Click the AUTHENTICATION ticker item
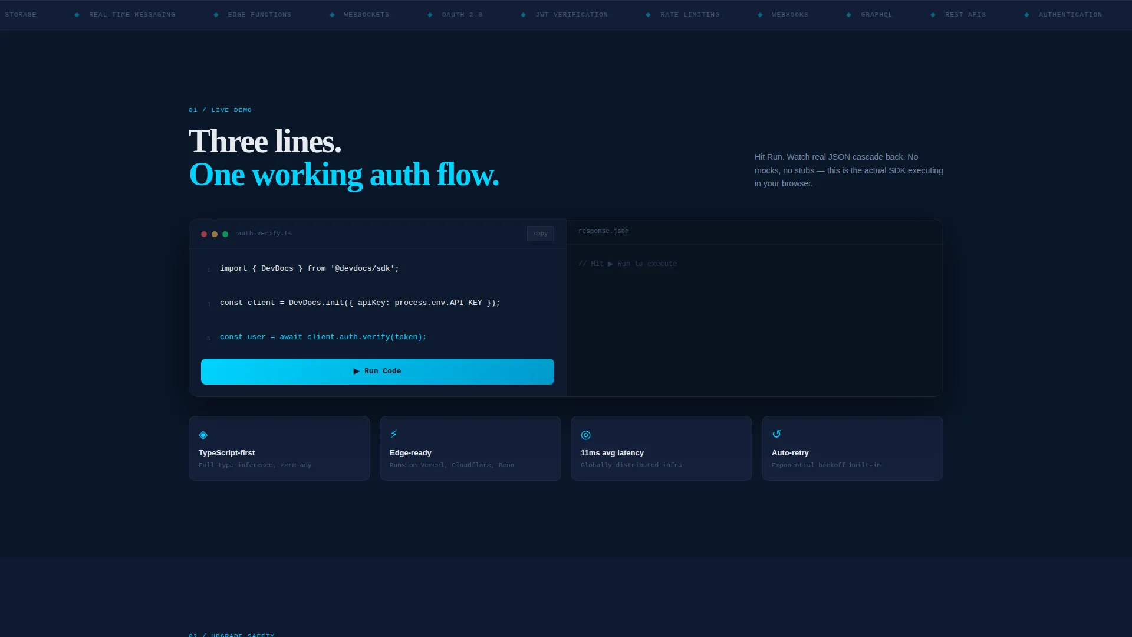Image resolution: width=1132 pixels, height=637 pixels. tap(1070, 15)
